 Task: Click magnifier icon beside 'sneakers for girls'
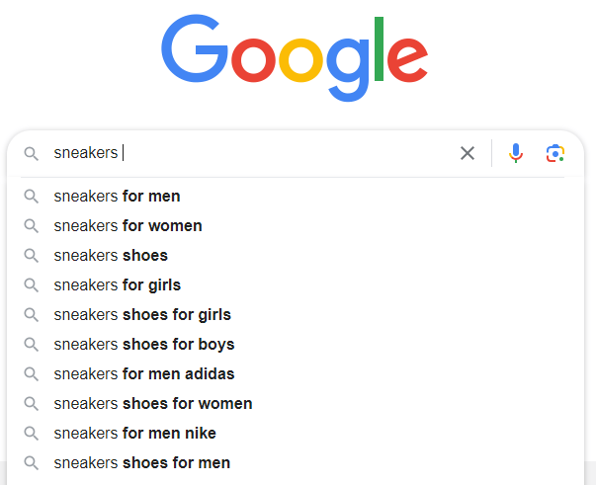click(32, 284)
